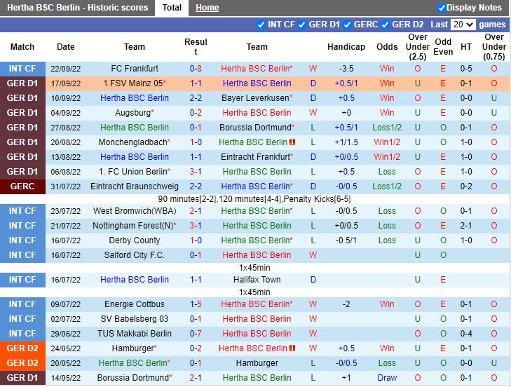Click the +1/1.5 handicap value
The width and height of the screenshot is (511, 387).
point(346,142)
